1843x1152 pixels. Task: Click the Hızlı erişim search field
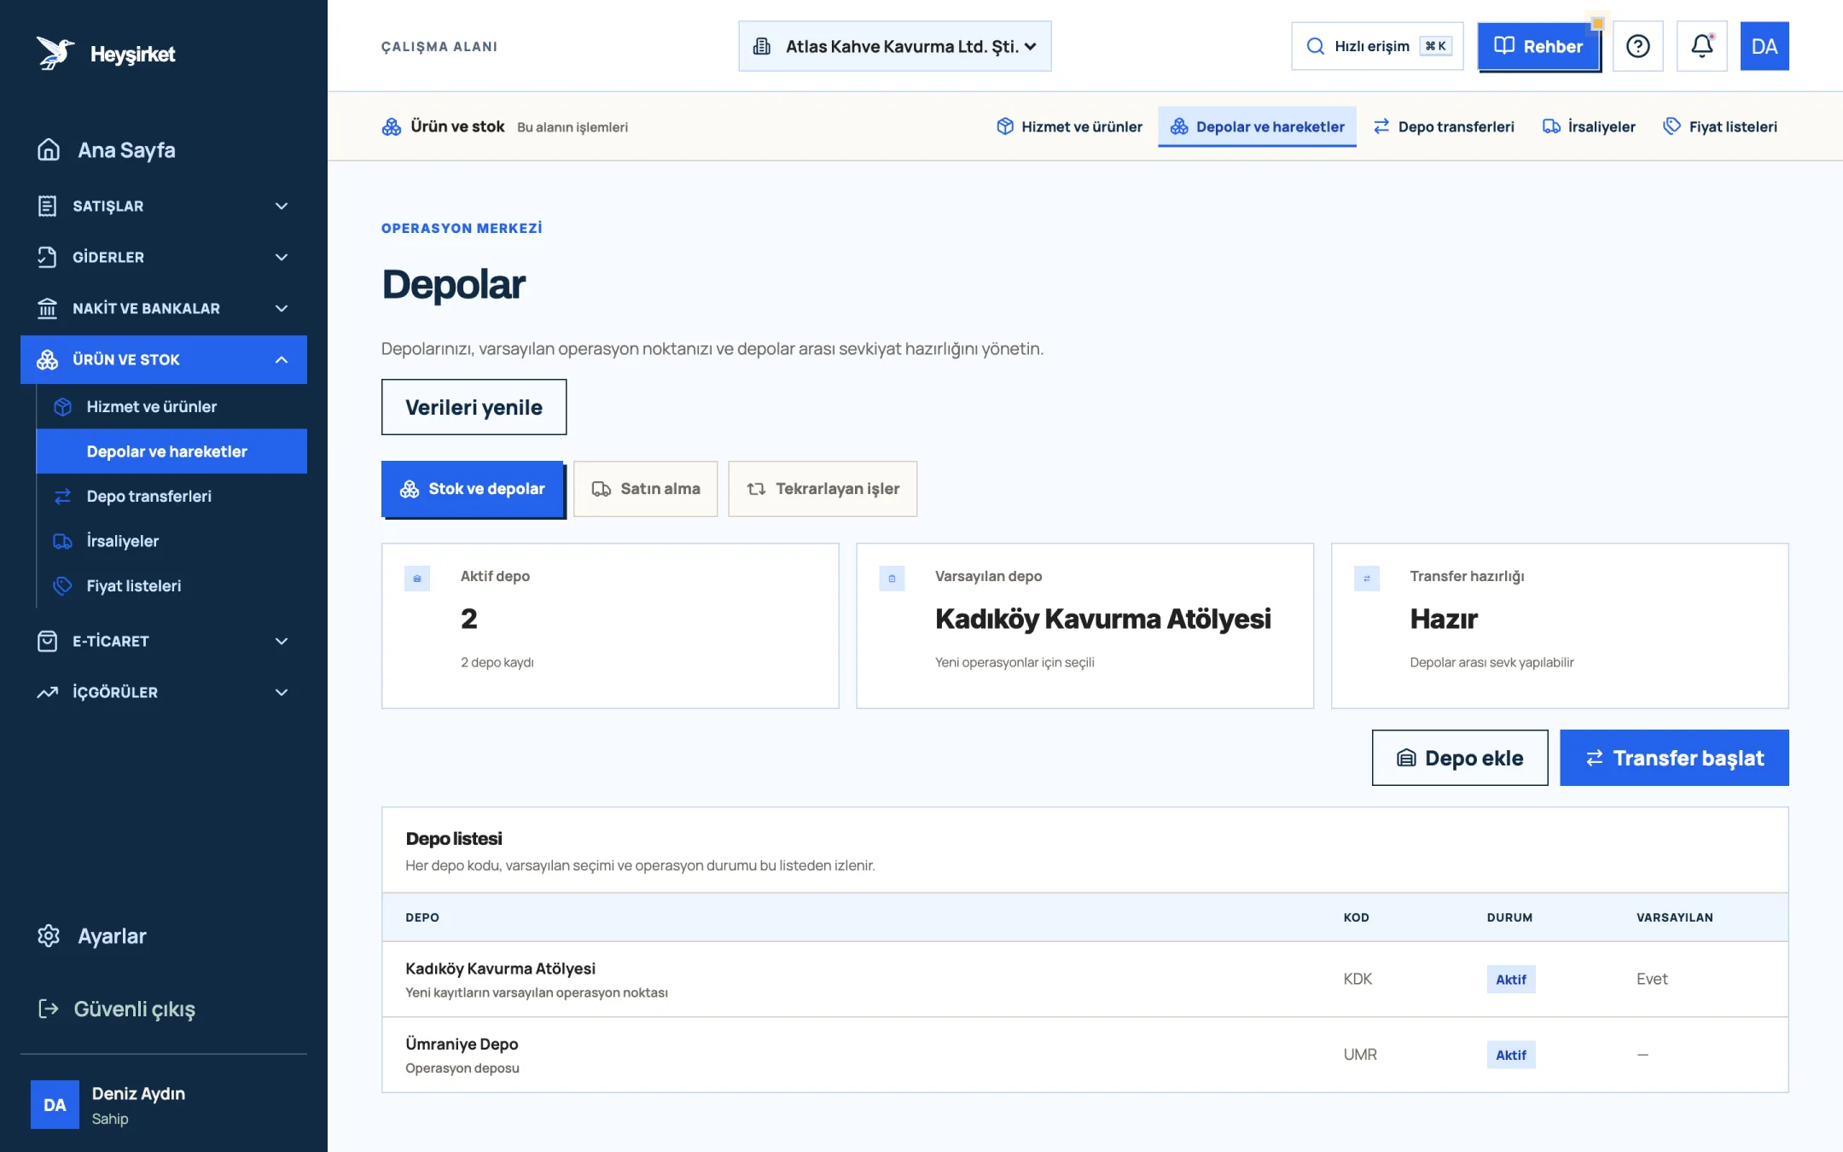coord(1377,46)
